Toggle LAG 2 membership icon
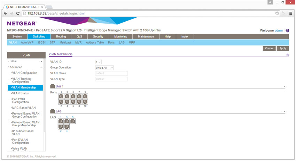Viewport: 296px width, 161px height. pyautogui.click(x=61, y=127)
